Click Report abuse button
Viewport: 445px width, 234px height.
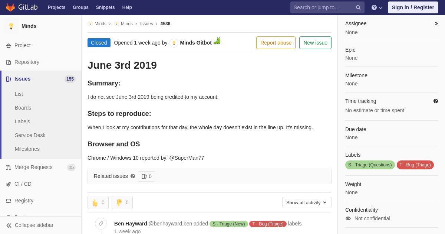(276, 43)
